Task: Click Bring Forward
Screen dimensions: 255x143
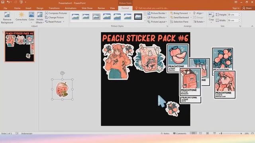Action: (x=179, y=13)
